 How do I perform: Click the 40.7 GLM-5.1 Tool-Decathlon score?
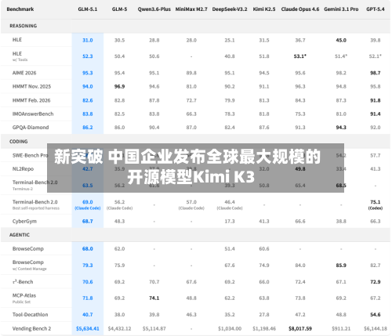(x=88, y=315)
